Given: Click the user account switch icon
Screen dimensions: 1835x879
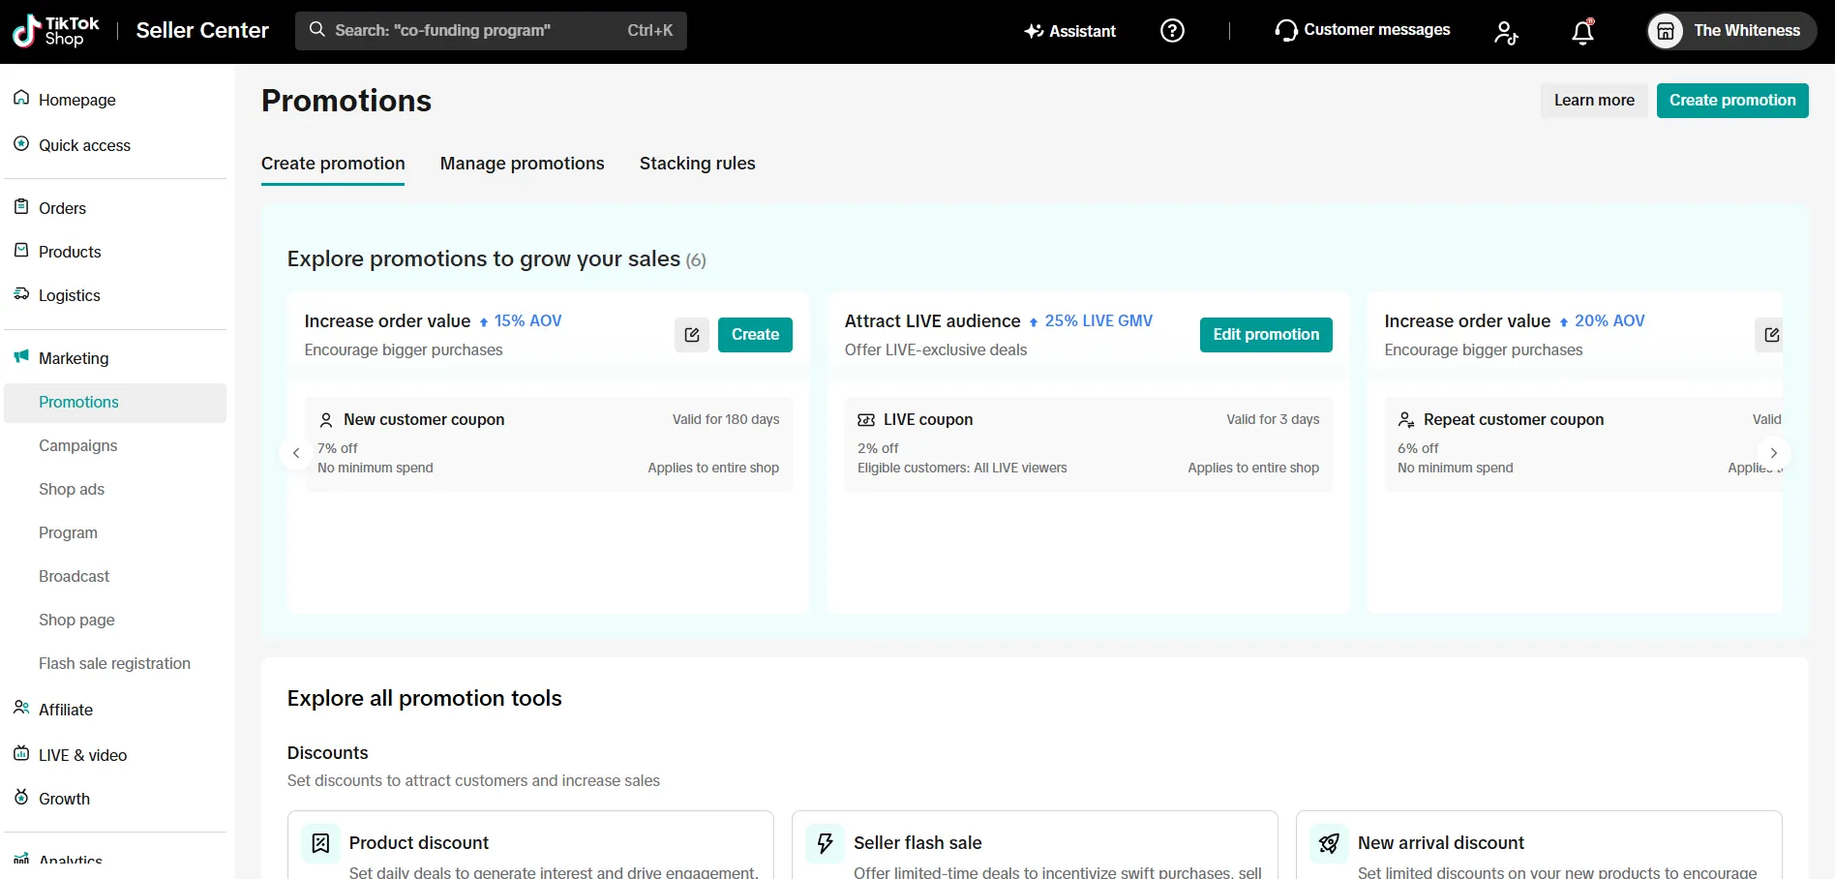Looking at the screenshot, I should [1506, 32].
